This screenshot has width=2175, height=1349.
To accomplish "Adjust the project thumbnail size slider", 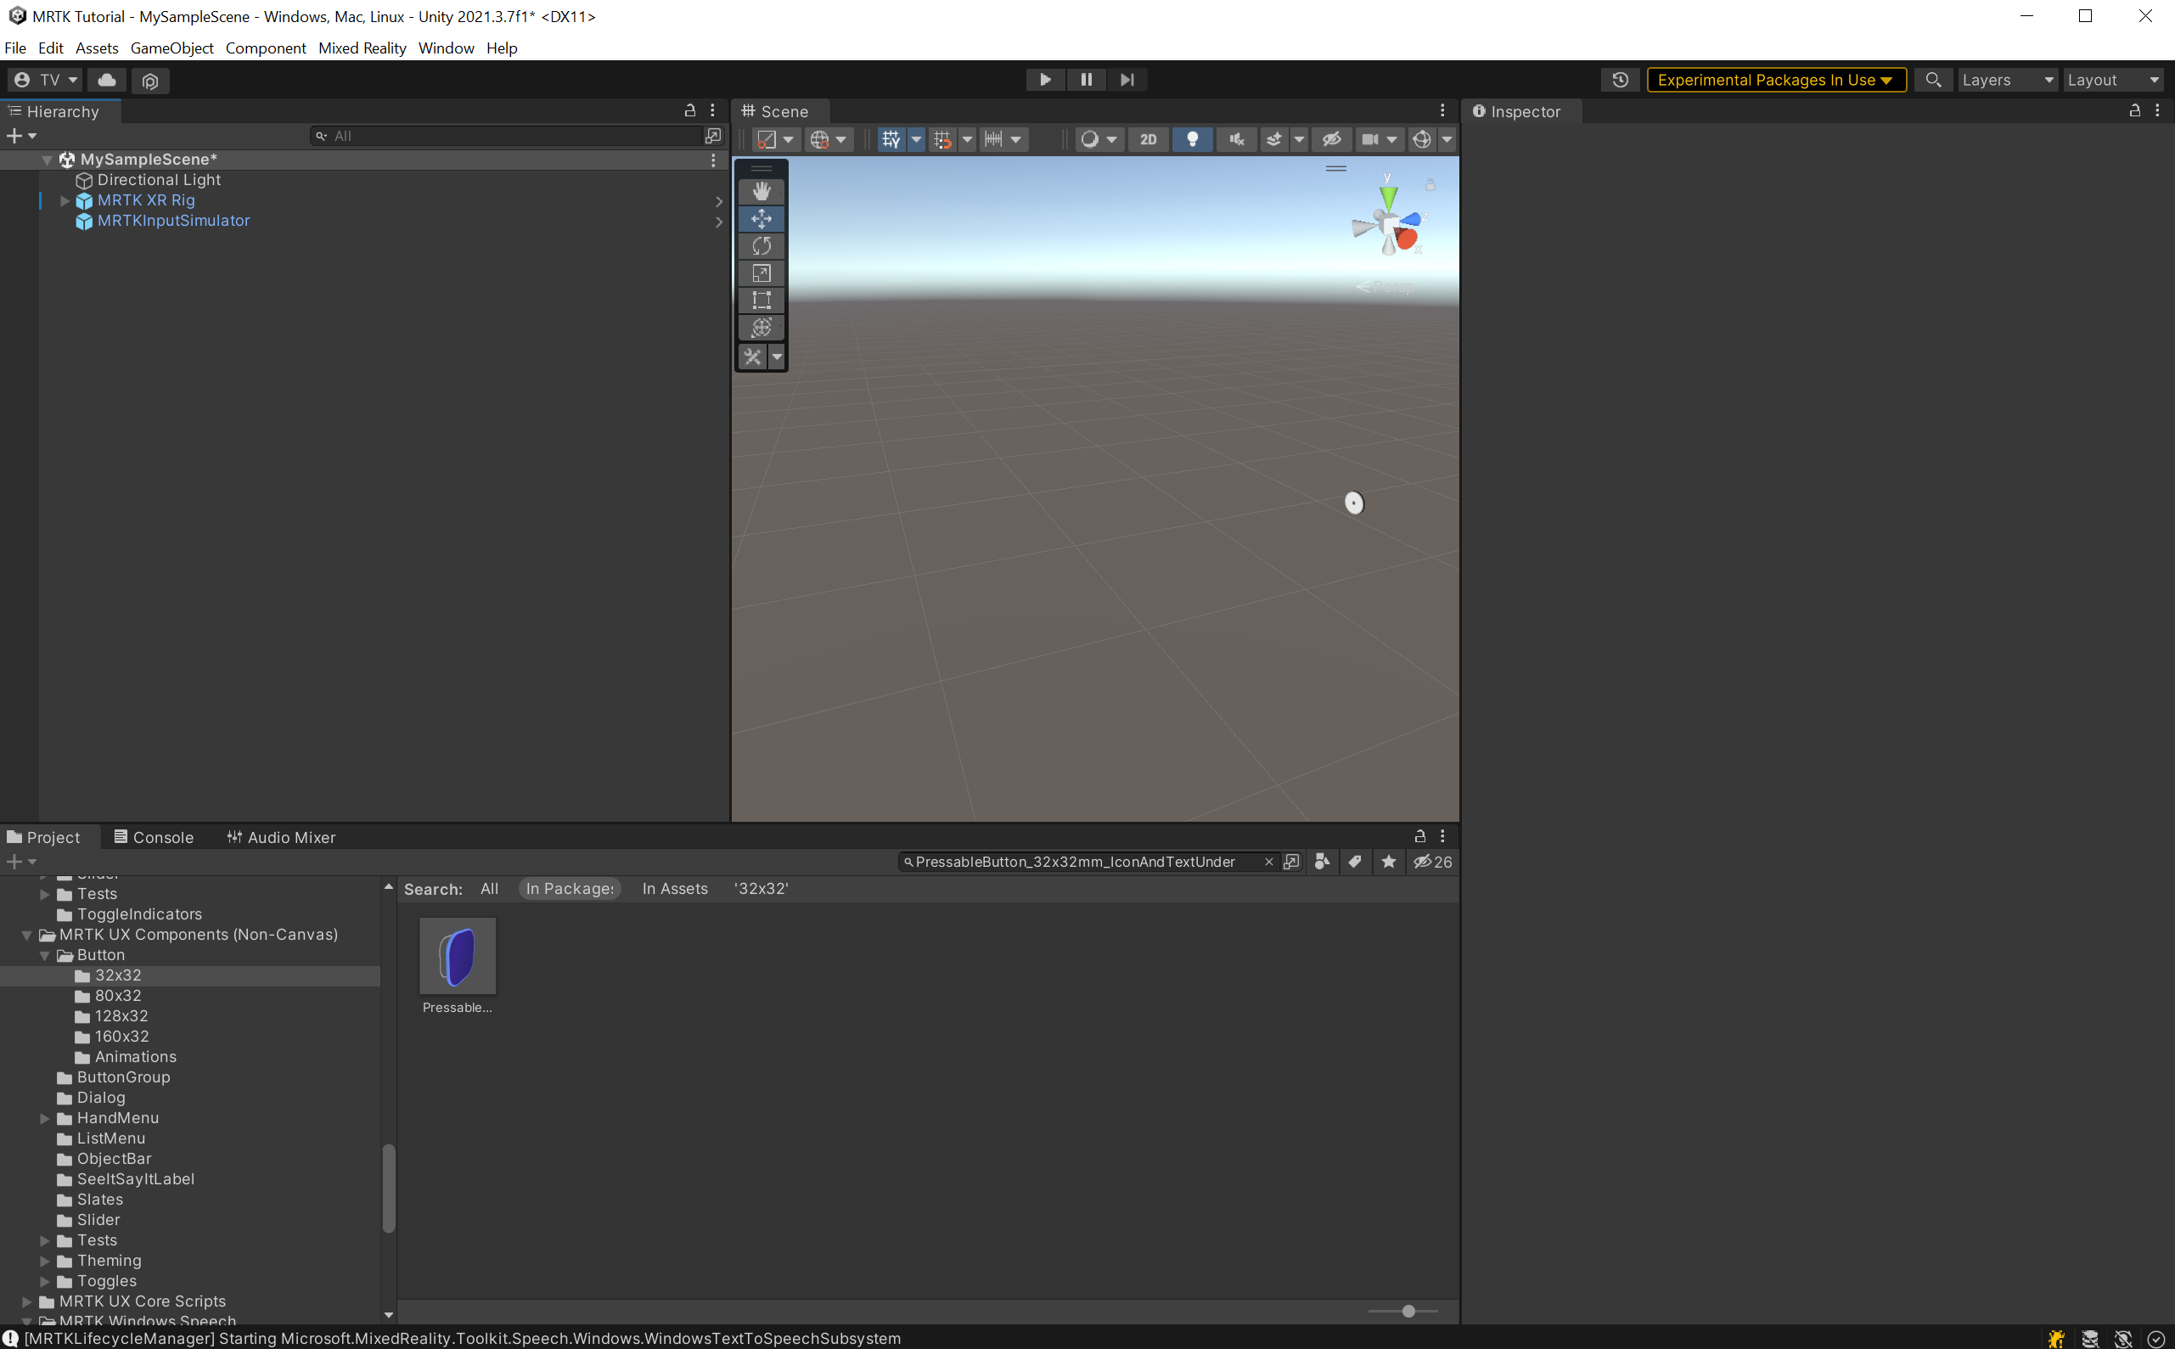I will click(1408, 1312).
